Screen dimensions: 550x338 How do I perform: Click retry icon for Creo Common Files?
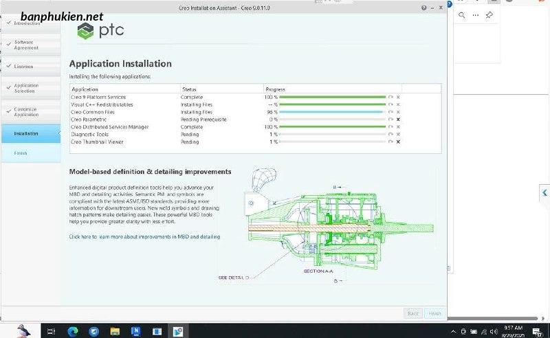390,112
